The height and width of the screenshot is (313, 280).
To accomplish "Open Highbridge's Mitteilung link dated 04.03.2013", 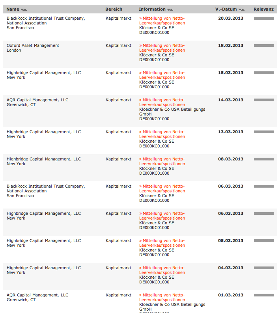I will 162,270.
